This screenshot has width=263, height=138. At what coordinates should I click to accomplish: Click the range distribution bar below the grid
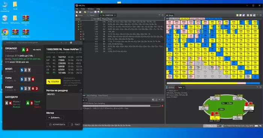pyautogui.click(x=213, y=83)
